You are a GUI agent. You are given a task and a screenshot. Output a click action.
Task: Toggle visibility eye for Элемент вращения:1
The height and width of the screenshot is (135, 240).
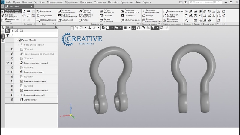pyautogui.click(x=8, y=72)
